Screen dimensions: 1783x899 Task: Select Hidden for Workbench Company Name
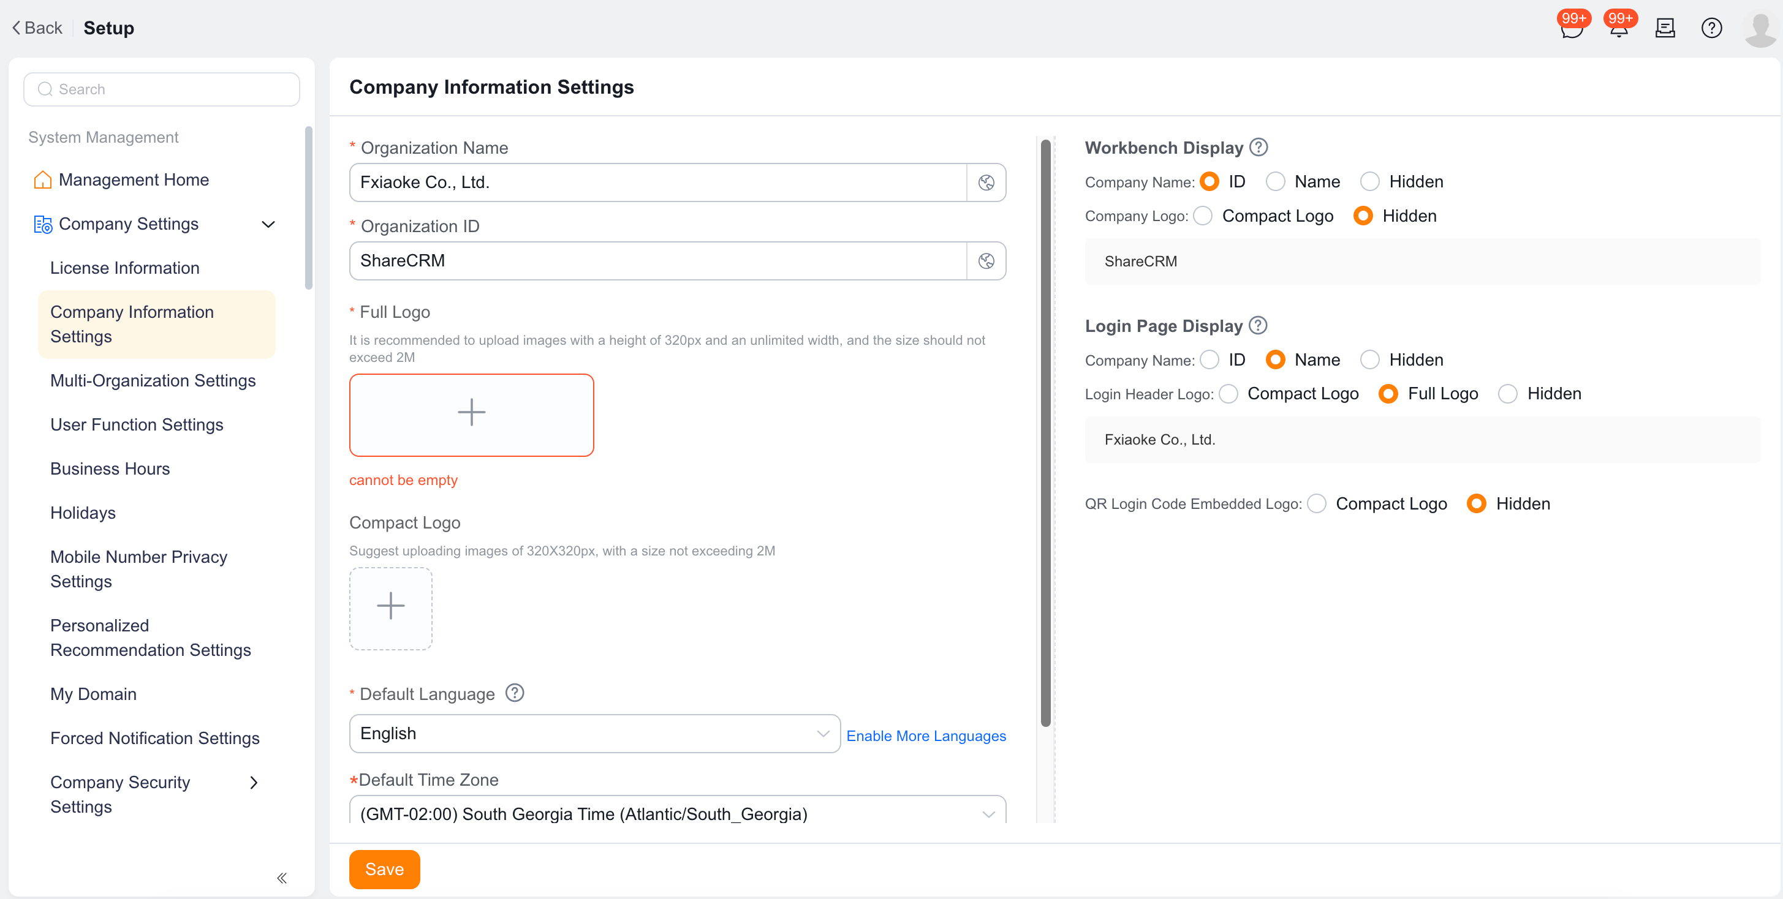[1369, 182]
